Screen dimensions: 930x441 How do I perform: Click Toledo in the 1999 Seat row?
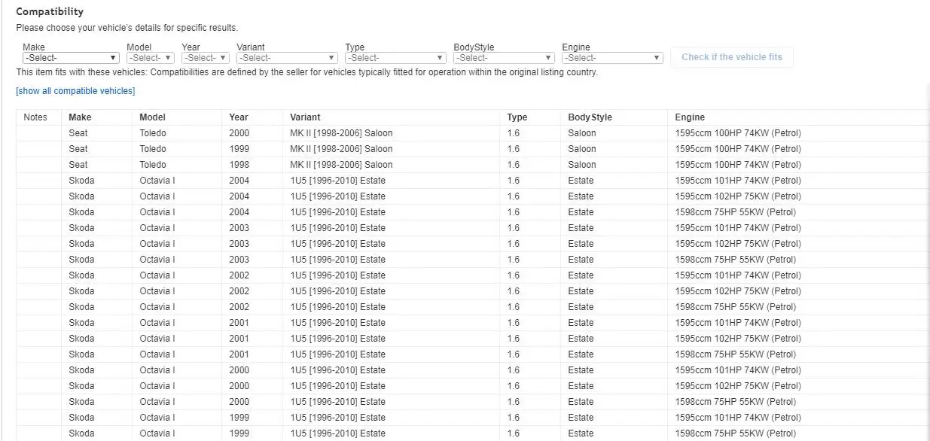pos(153,149)
